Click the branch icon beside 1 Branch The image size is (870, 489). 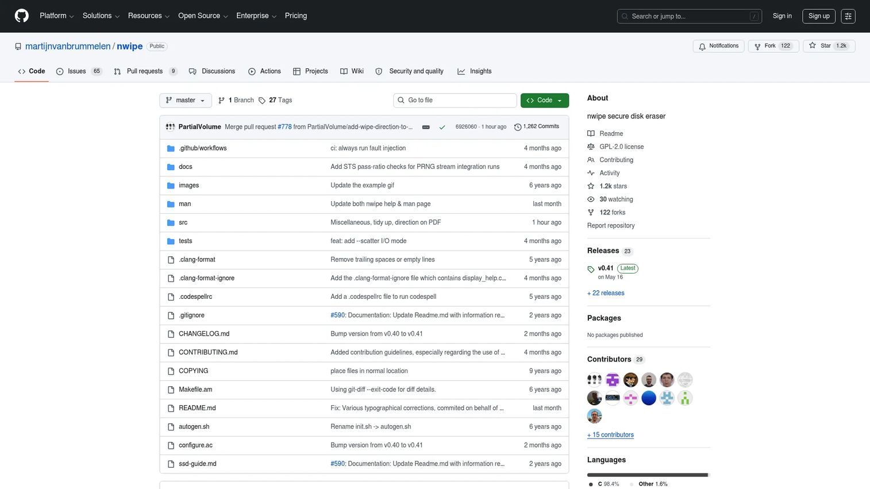222,101
